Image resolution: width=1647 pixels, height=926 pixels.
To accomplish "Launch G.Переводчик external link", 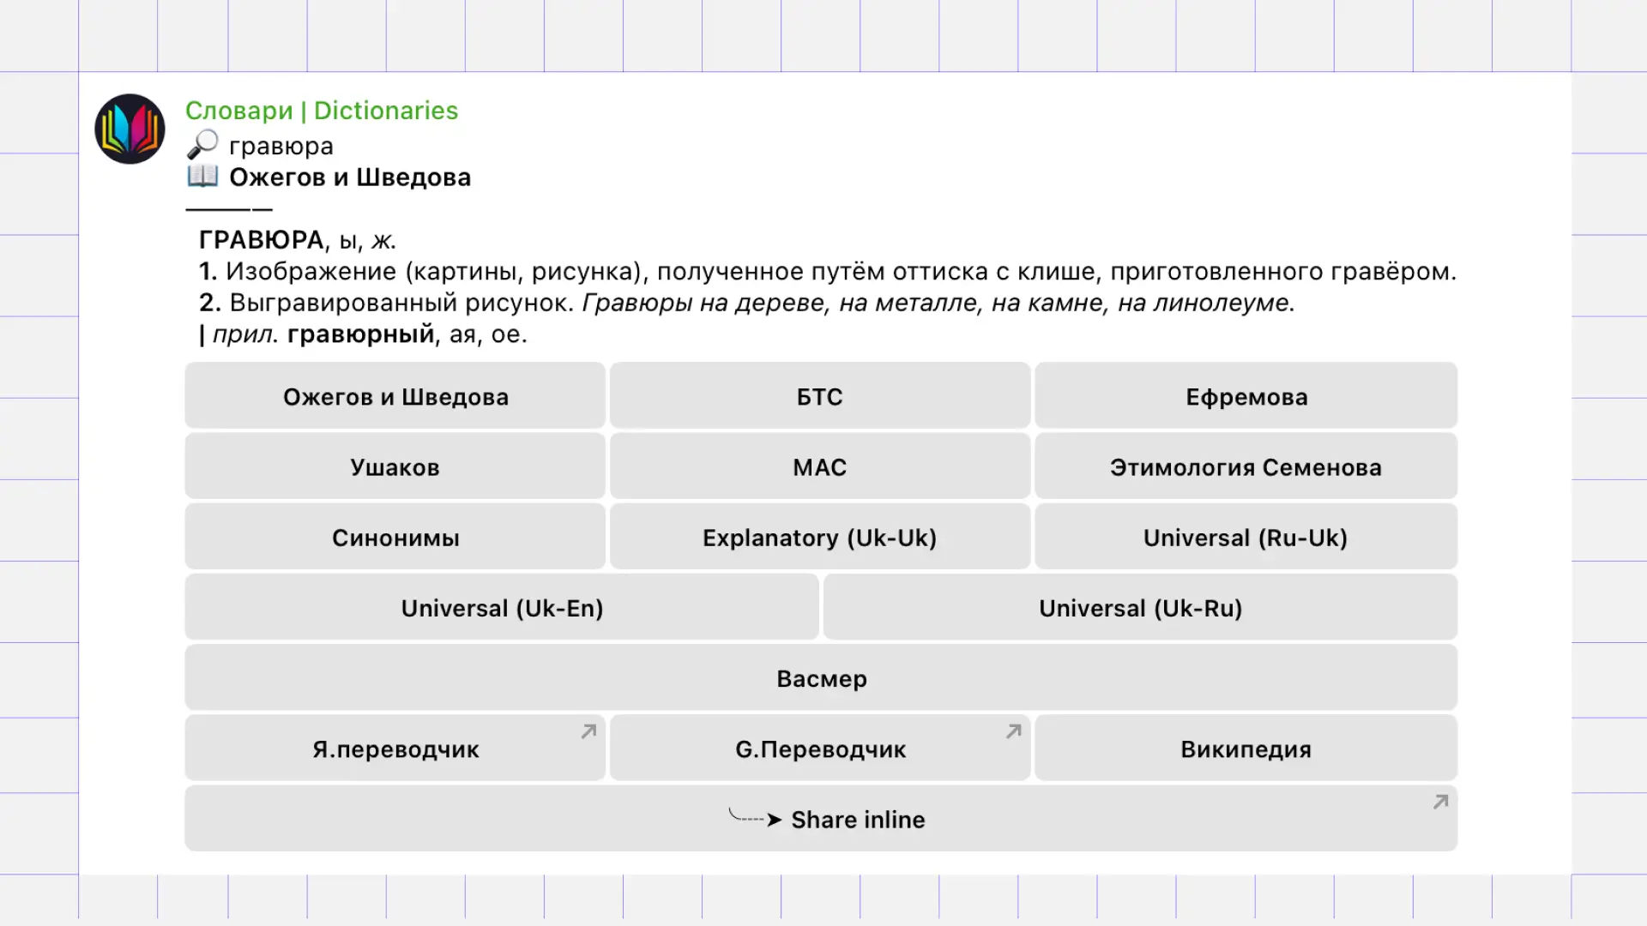I will [x=820, y=749].
